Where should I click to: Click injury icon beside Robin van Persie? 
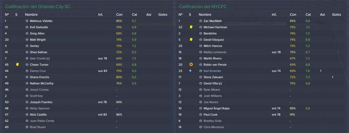click(x=191, y=64)
